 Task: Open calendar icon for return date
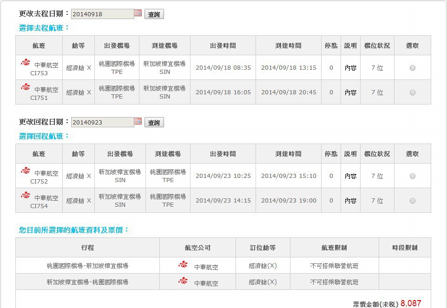[138, 121]
